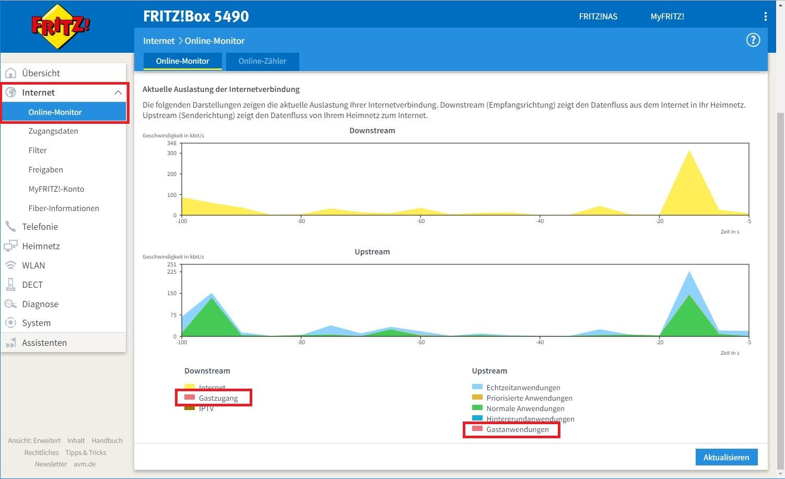Screen dimensions: 785x479
Task: Open the help question mark icon
Action: (x=753, y=40)
